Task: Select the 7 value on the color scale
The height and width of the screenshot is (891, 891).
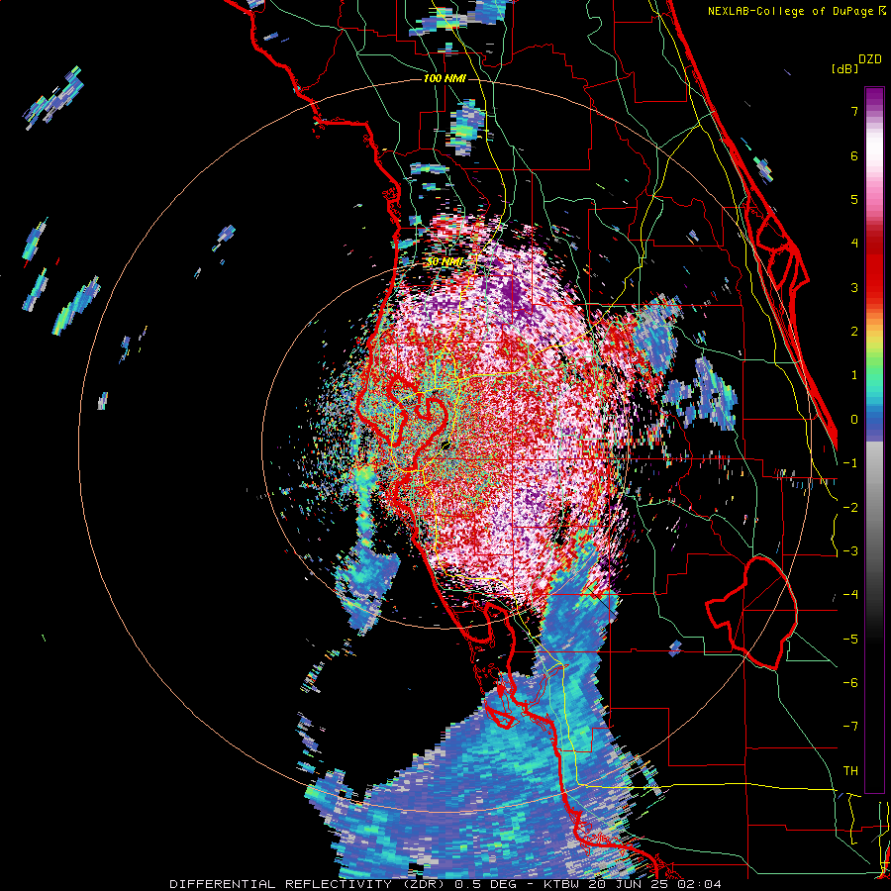Action: pyautogui.click(x=854, y=111)
